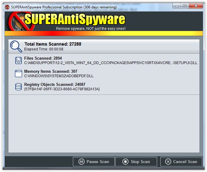
Task: Minimize the SUPERAntiSpyware window
Action: (x=177, y=6)
